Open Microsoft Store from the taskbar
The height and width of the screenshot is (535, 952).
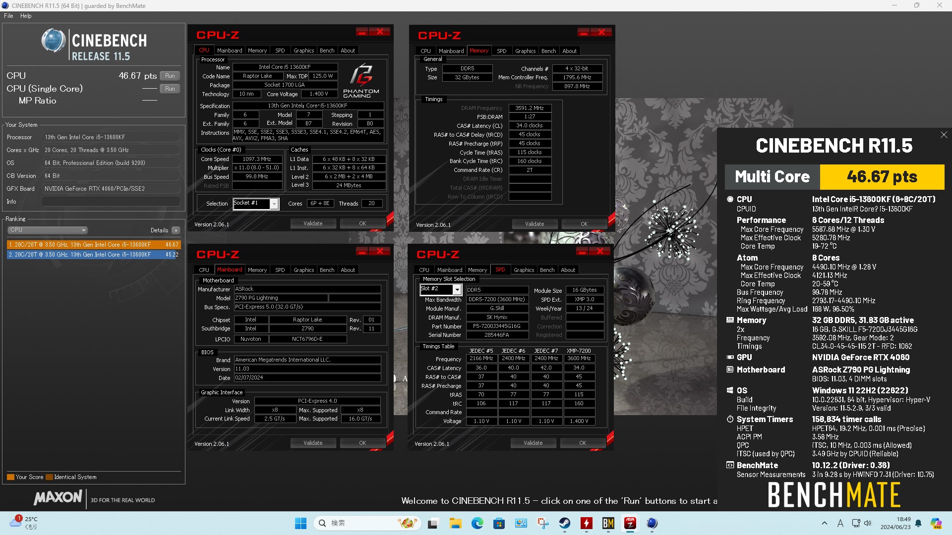tap(499, 523)
